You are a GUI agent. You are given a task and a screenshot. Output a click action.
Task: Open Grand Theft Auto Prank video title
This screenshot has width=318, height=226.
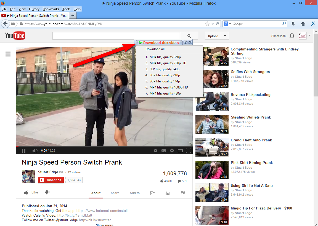(251, 140)
